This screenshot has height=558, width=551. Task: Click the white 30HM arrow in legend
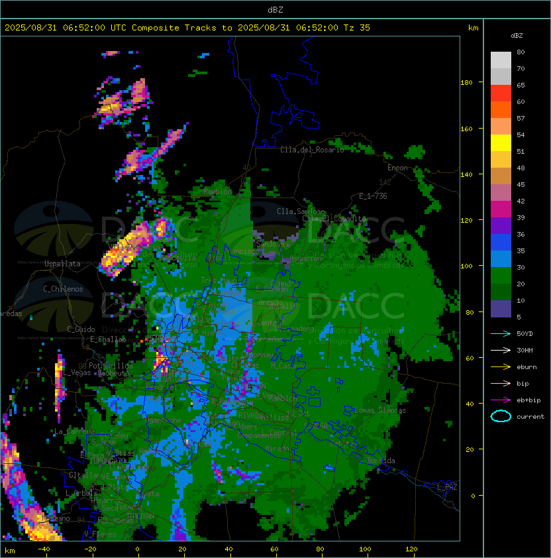pyautogui.click(x=501, y=350)
